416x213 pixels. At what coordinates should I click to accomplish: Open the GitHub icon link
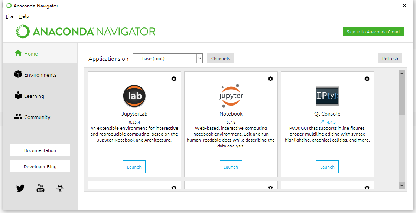pos(60,188)
